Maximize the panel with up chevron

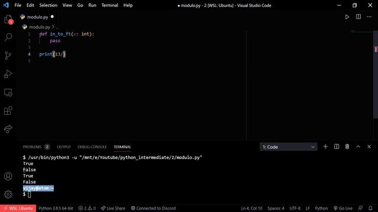(359, 147)
